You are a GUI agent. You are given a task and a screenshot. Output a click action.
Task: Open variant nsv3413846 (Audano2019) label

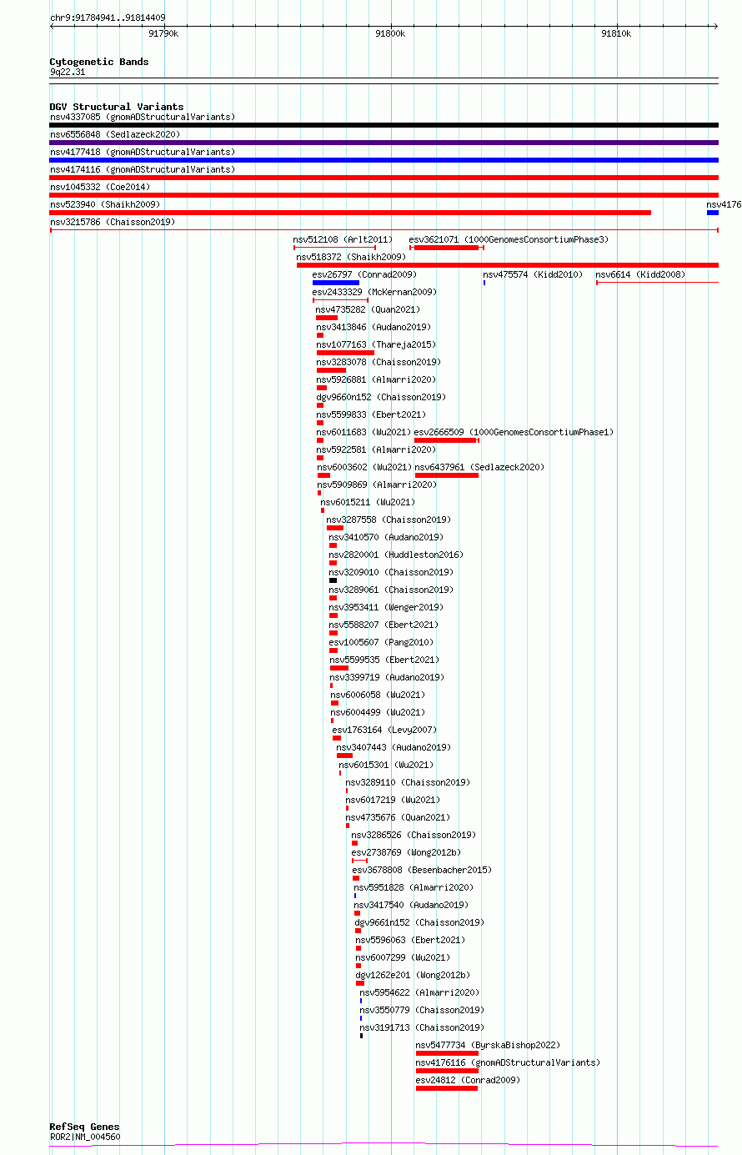[374, 327]
